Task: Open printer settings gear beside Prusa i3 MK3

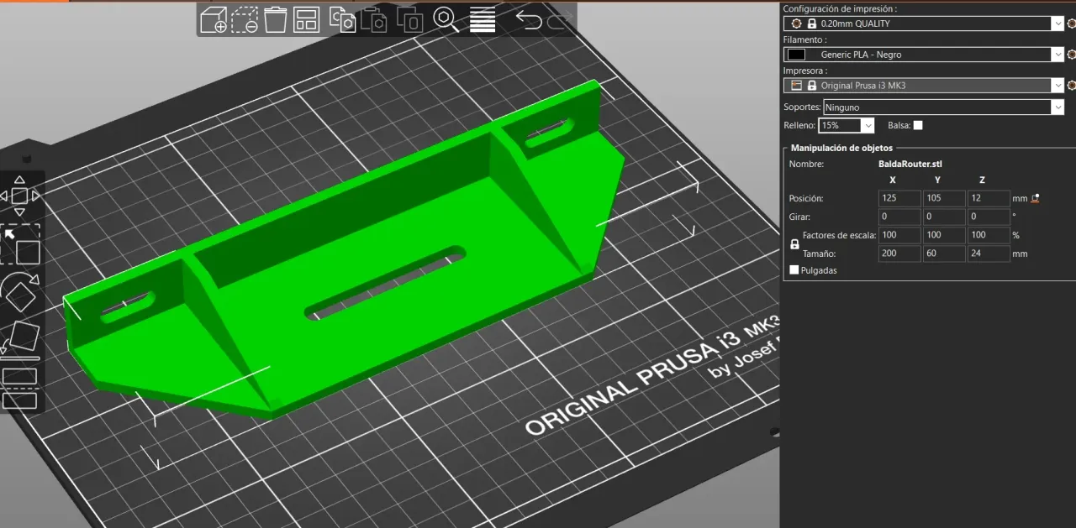Action: pyautogui.click(x=1071, y=86)
